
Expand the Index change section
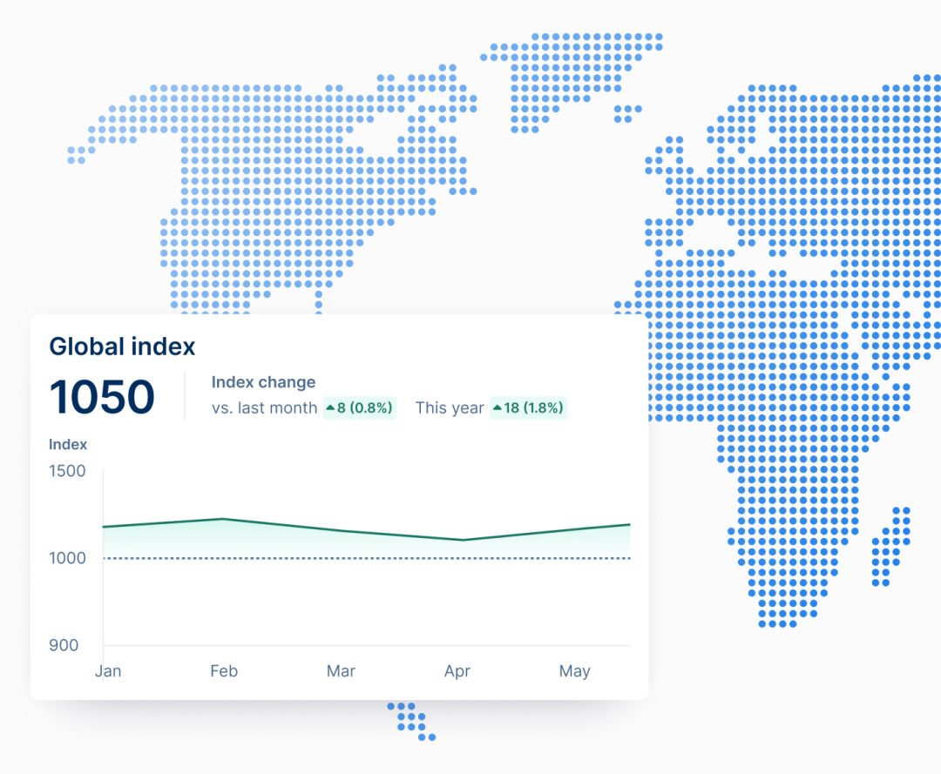point(264,382)
